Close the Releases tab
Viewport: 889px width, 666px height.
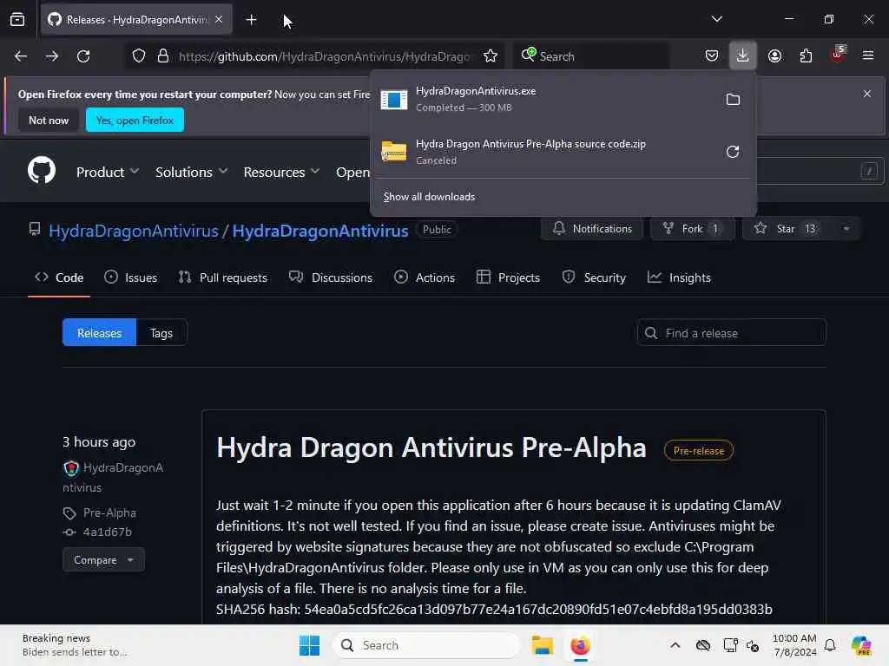click(219, 19)
